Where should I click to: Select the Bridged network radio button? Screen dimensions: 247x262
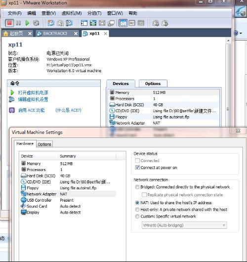click(x=137, y=187)
